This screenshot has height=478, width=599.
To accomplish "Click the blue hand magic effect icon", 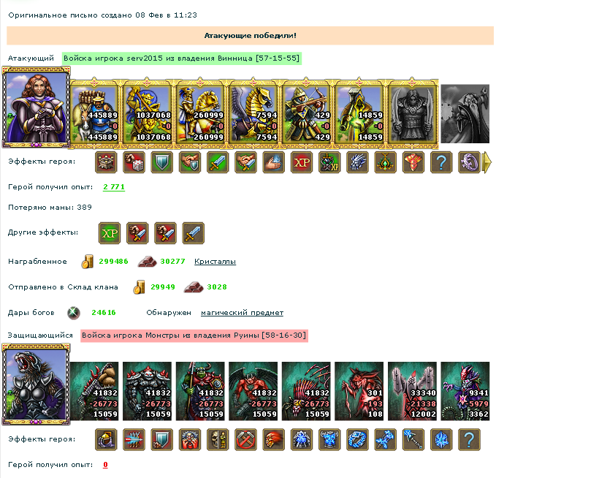I will pyautogui.click(x=273, y=162).
